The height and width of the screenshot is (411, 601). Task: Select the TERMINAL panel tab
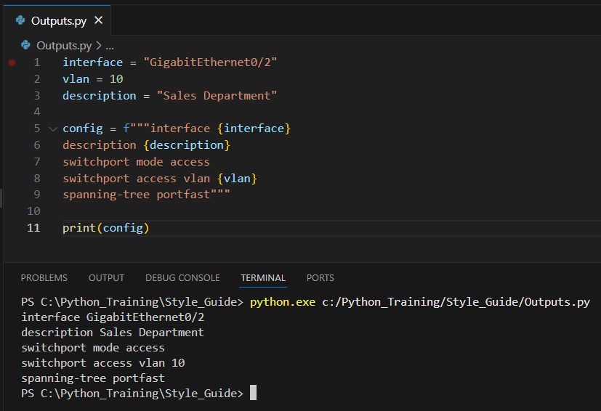coord(263,277)
